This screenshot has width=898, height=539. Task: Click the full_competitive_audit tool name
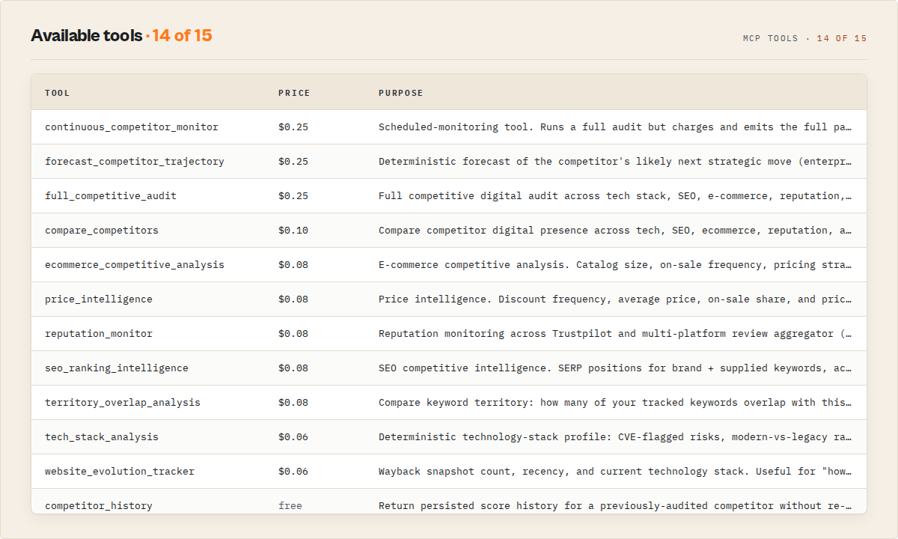tap(111, 196)
